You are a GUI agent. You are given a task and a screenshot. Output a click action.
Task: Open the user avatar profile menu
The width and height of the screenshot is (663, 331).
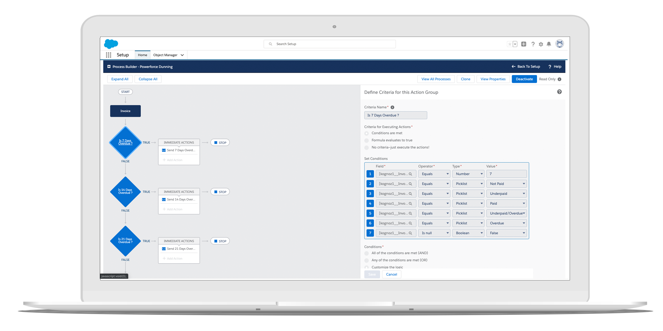click(x=559, y=44)
